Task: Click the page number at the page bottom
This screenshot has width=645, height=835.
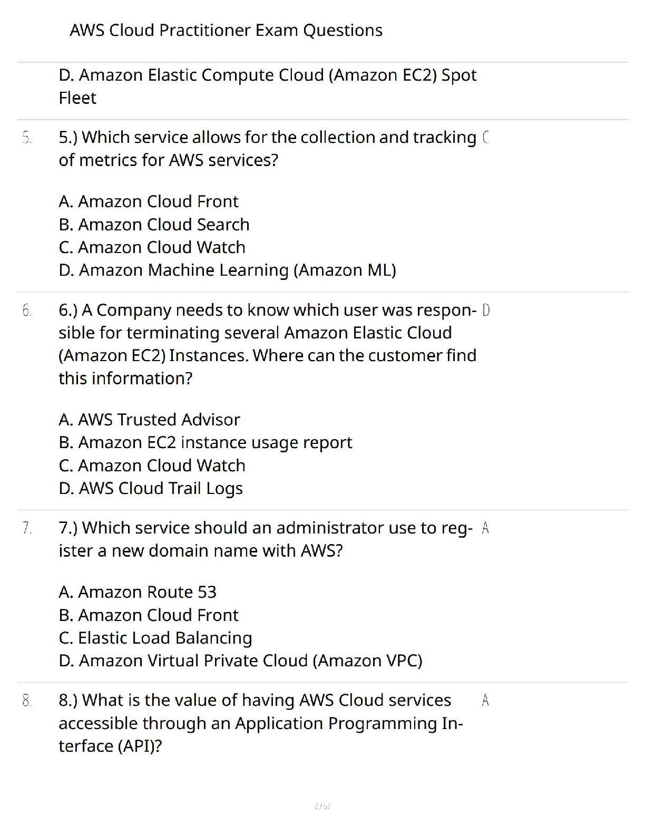Action: pos(322,806)
